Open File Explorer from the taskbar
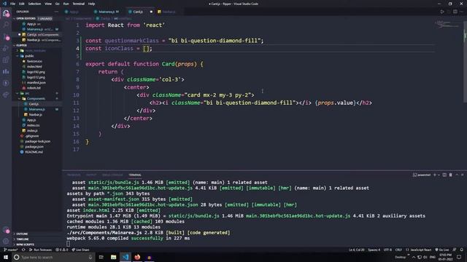The height and width of the screenshot is (262, 467). [114, 257]
